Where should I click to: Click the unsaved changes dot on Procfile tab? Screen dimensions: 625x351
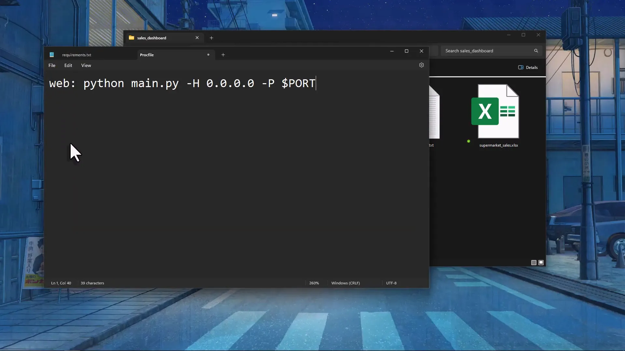point(208,55)
